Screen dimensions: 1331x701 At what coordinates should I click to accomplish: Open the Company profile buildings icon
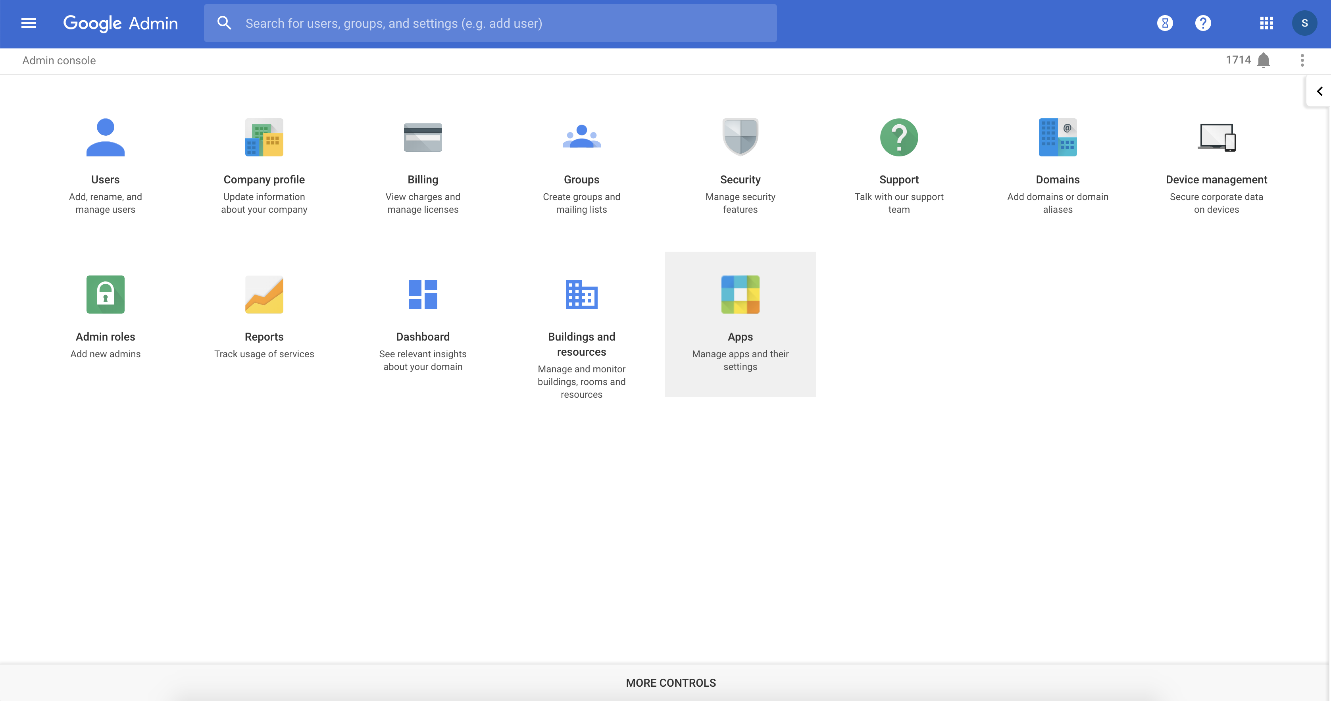264,137
